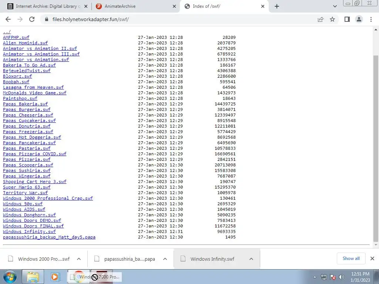Click the address bar URL

pos(90,19)
